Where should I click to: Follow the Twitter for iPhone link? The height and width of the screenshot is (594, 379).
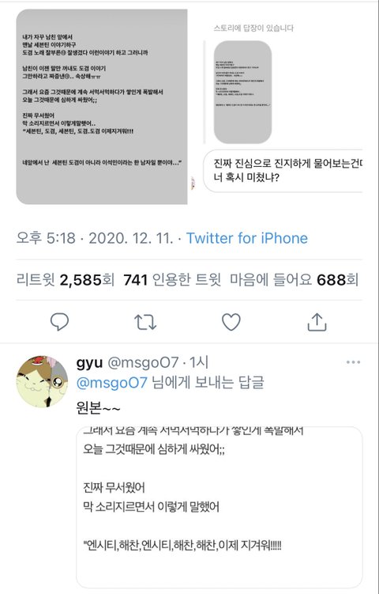pyautogui.click(x=247, y=238)
